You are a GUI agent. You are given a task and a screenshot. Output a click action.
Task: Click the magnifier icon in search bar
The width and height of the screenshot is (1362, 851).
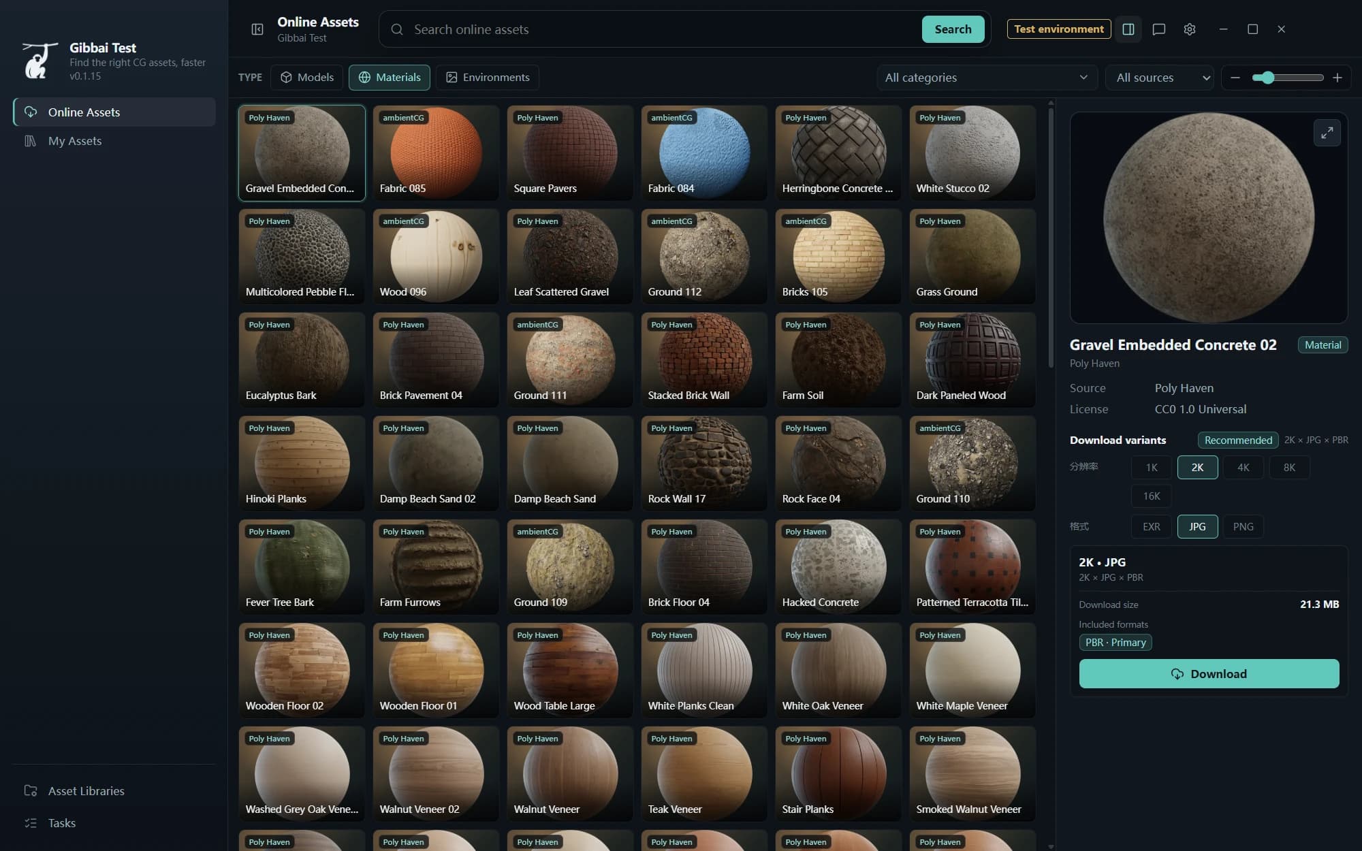397,29
